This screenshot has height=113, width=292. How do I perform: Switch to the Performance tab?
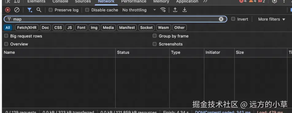134,2
